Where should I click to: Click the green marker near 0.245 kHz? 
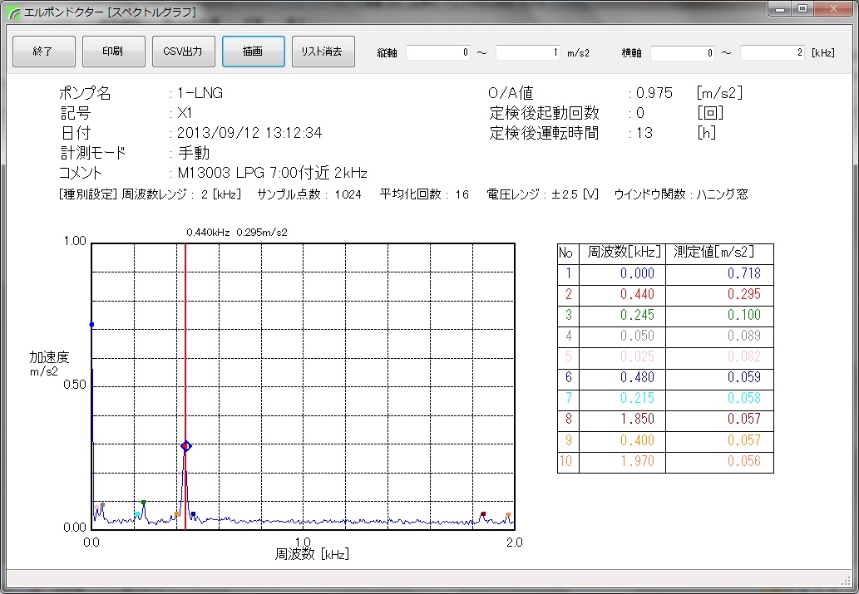(144, 503)
